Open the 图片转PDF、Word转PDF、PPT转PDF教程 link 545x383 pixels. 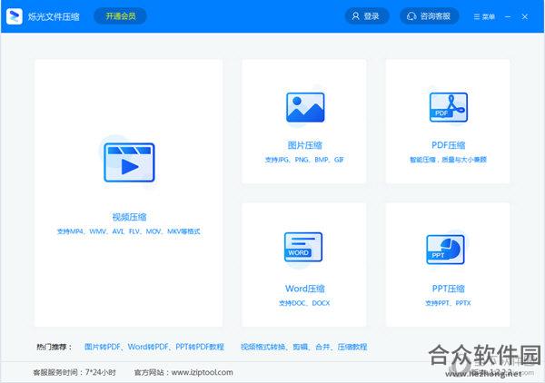[154, 347]
